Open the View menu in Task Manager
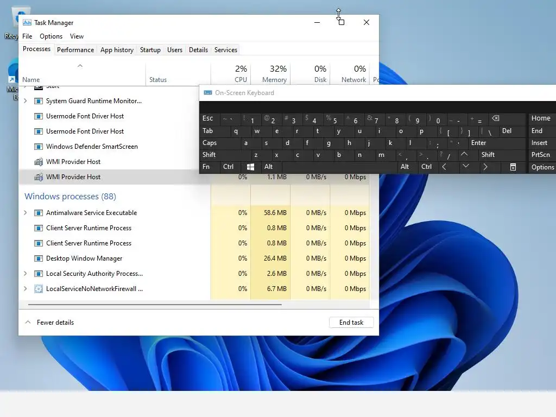 coord(77,36)
